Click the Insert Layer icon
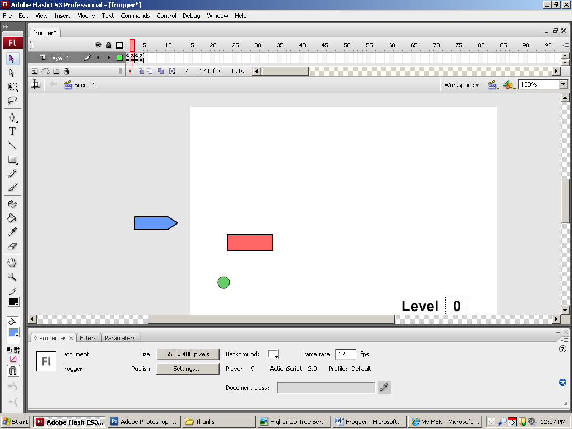The width and height of the screenshot is (572, 429). pos(35,71)
